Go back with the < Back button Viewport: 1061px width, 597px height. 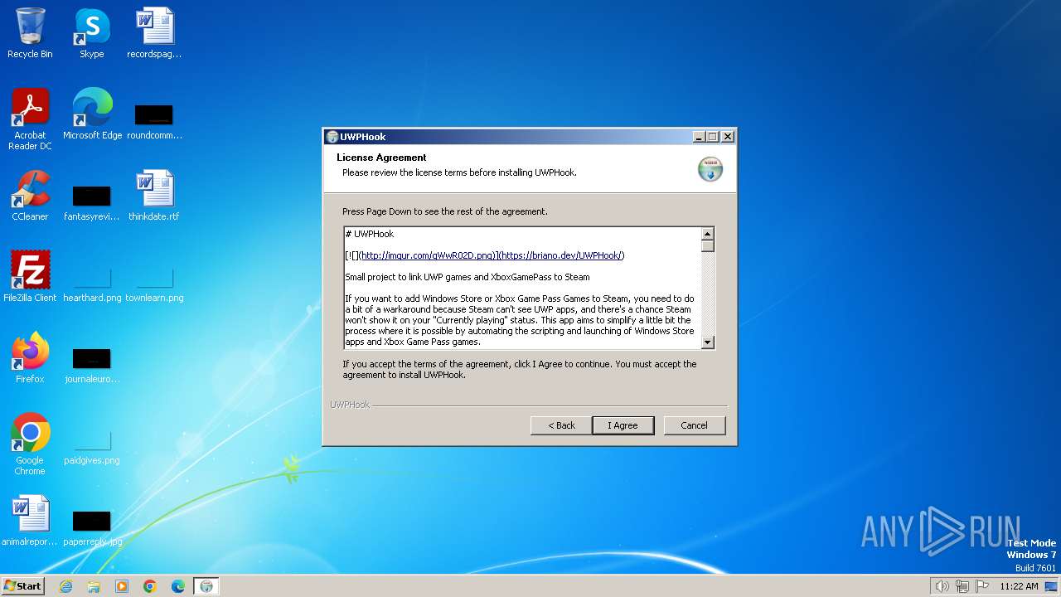[x=561, y=425]
